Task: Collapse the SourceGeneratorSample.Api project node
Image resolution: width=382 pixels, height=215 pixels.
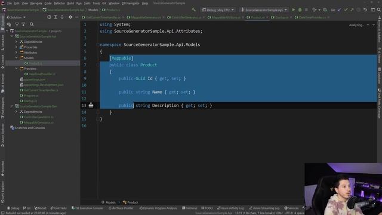Action: pos(12,36)
